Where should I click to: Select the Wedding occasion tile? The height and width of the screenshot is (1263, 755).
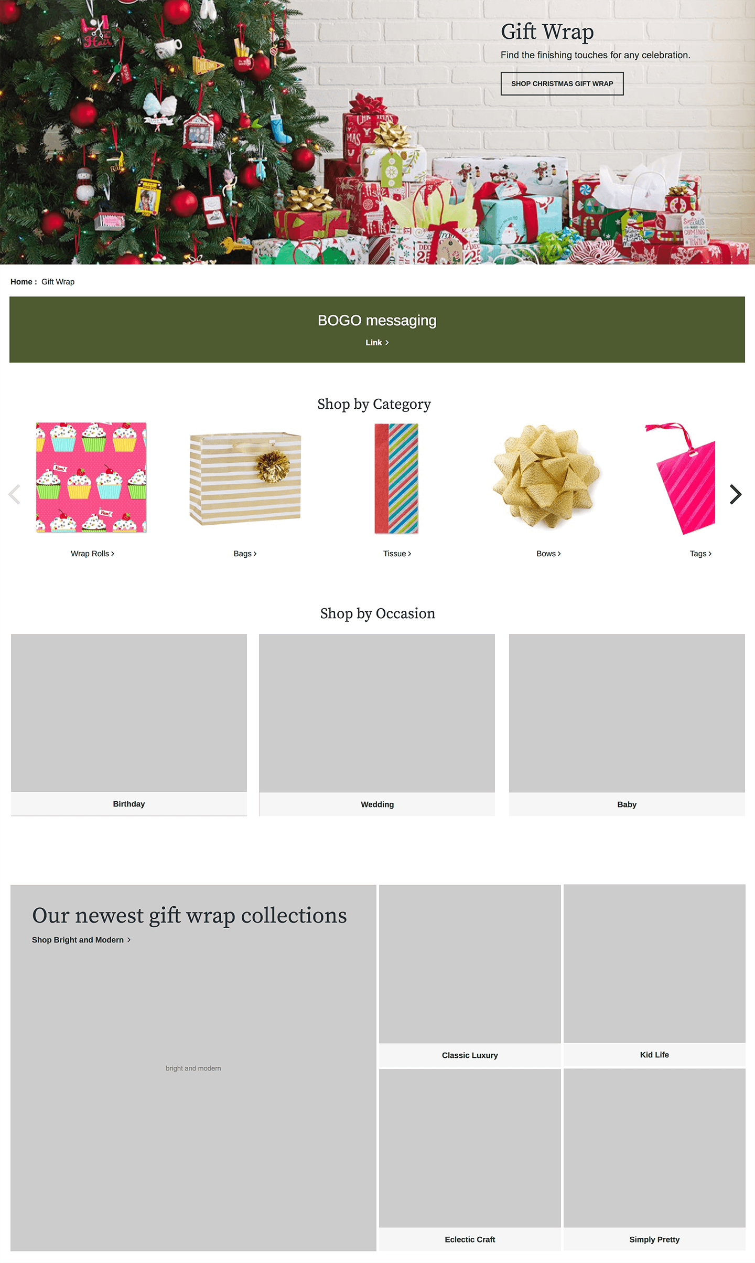click(377, 725)
